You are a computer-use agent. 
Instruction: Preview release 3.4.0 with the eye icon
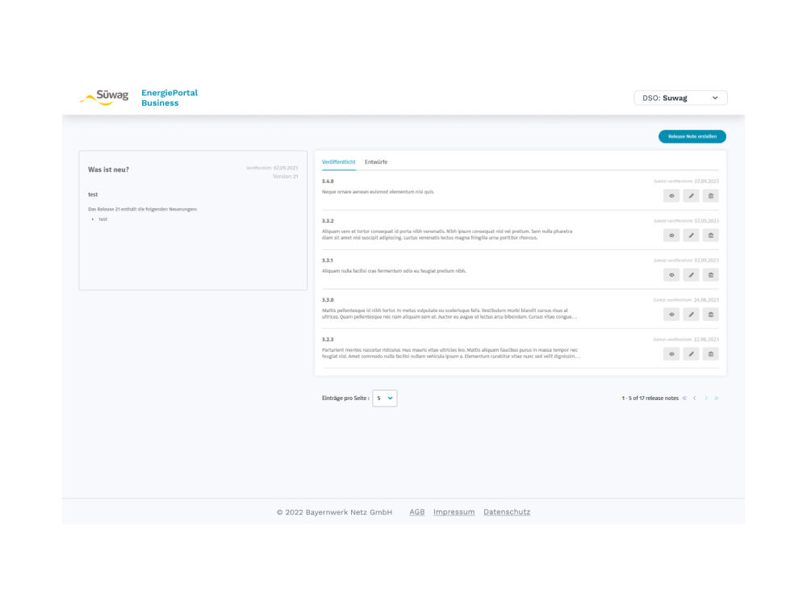[671, 196]
